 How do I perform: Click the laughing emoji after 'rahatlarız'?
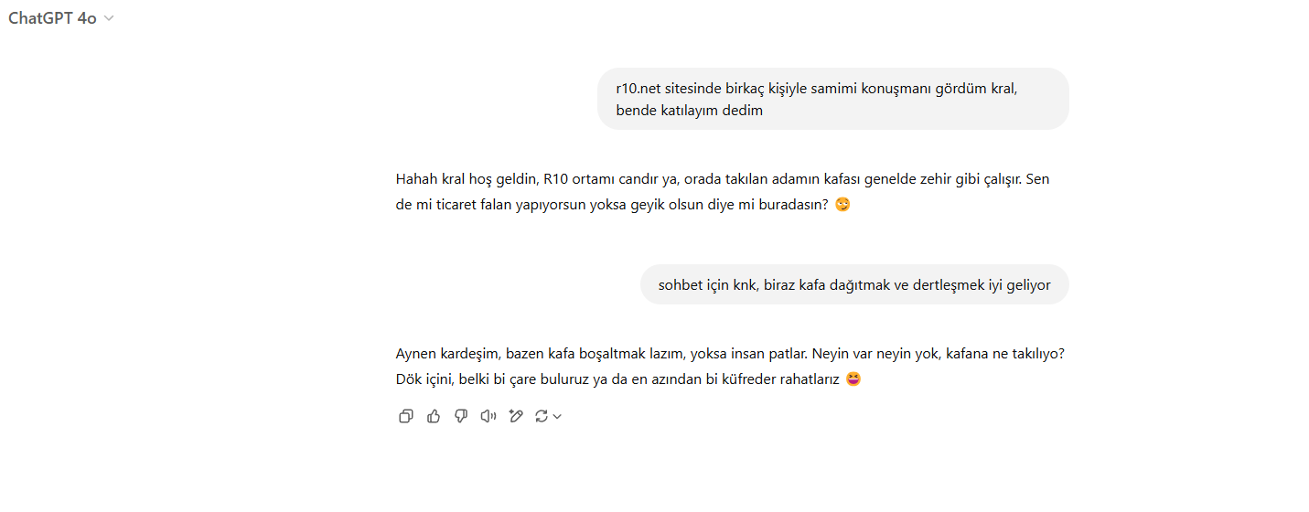tap(853, 379)
